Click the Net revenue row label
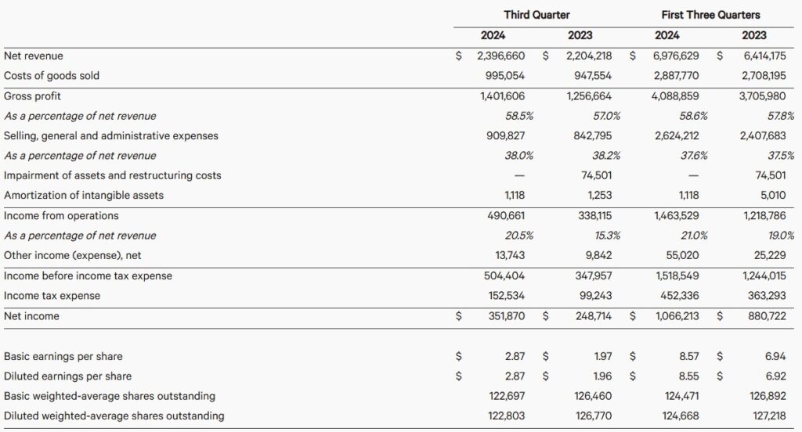Screen dimensions: 802x432 coord(34,56)
